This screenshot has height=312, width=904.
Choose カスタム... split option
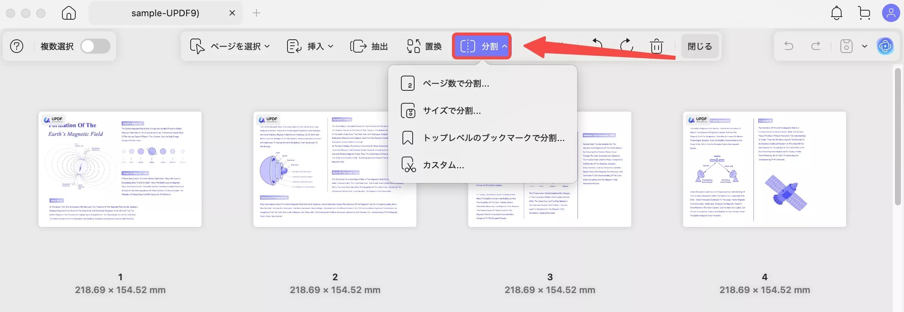(x=483, y=165)
